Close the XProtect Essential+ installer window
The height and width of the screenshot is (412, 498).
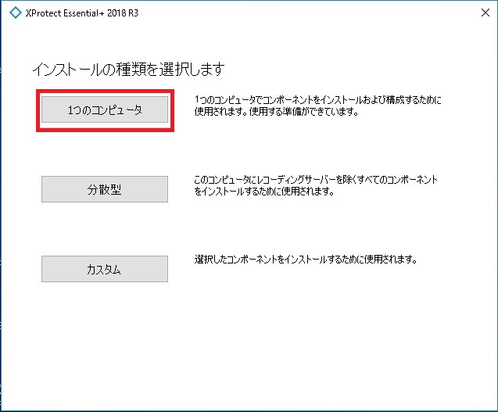click(x=485, y=13)
